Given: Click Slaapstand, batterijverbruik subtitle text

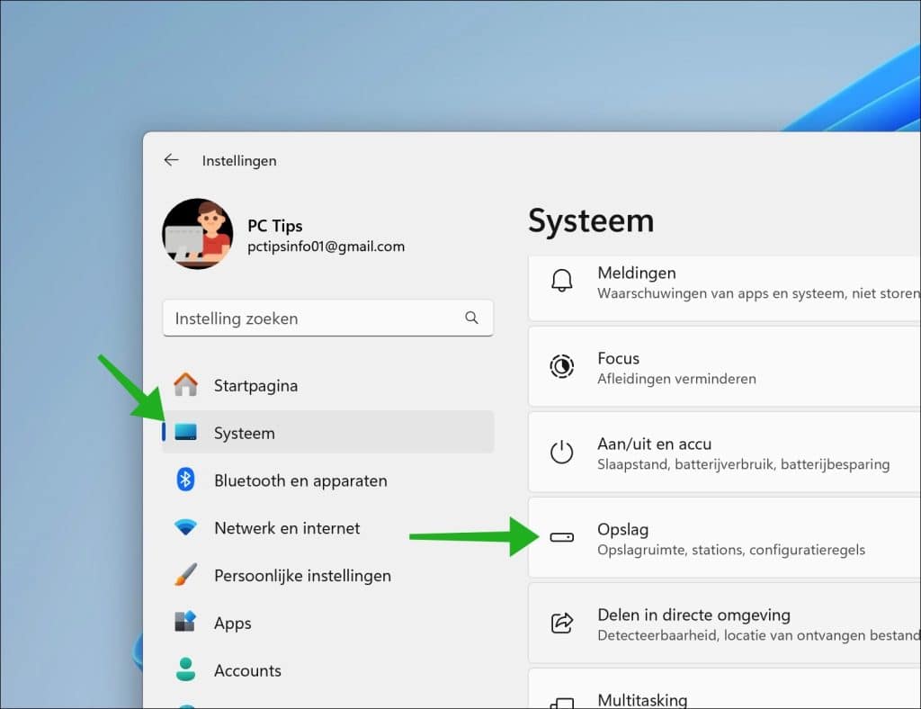Looking at the screenshot, I should tap(744, 464).
